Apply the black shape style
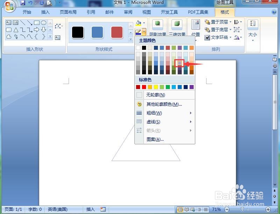The height and width of the screenshot is (214, 280). click(78, 33)
